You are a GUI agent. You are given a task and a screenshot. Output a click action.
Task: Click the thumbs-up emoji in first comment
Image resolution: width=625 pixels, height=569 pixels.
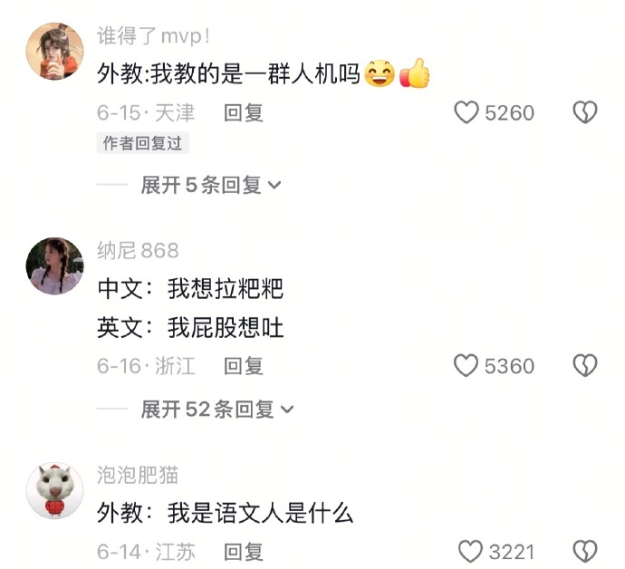[x=415, y=73]
